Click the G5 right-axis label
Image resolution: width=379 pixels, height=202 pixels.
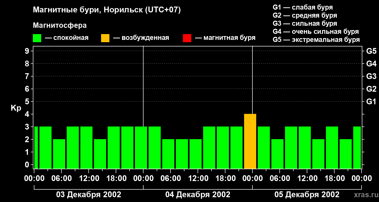point(371,51)
